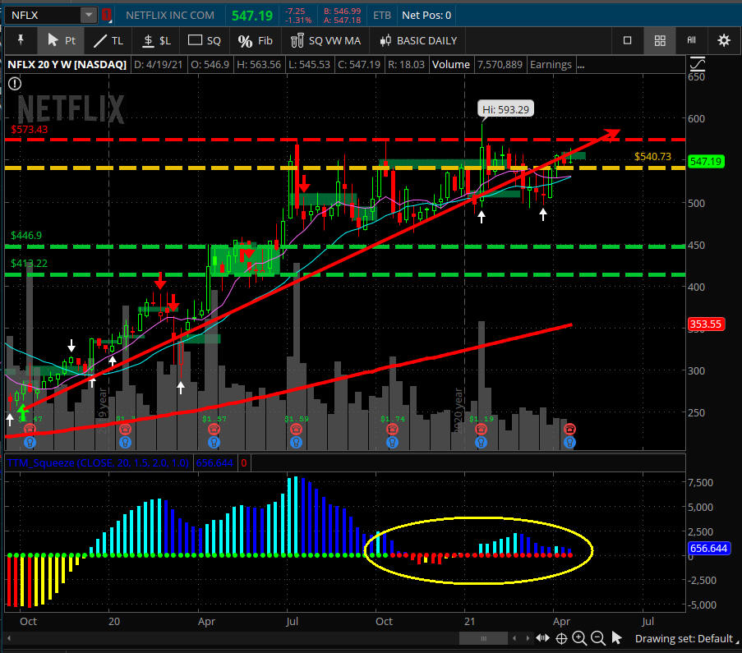Click the All button in the toolbar
The width and height of the screenshot is (742, 653).
click(691, 40)
